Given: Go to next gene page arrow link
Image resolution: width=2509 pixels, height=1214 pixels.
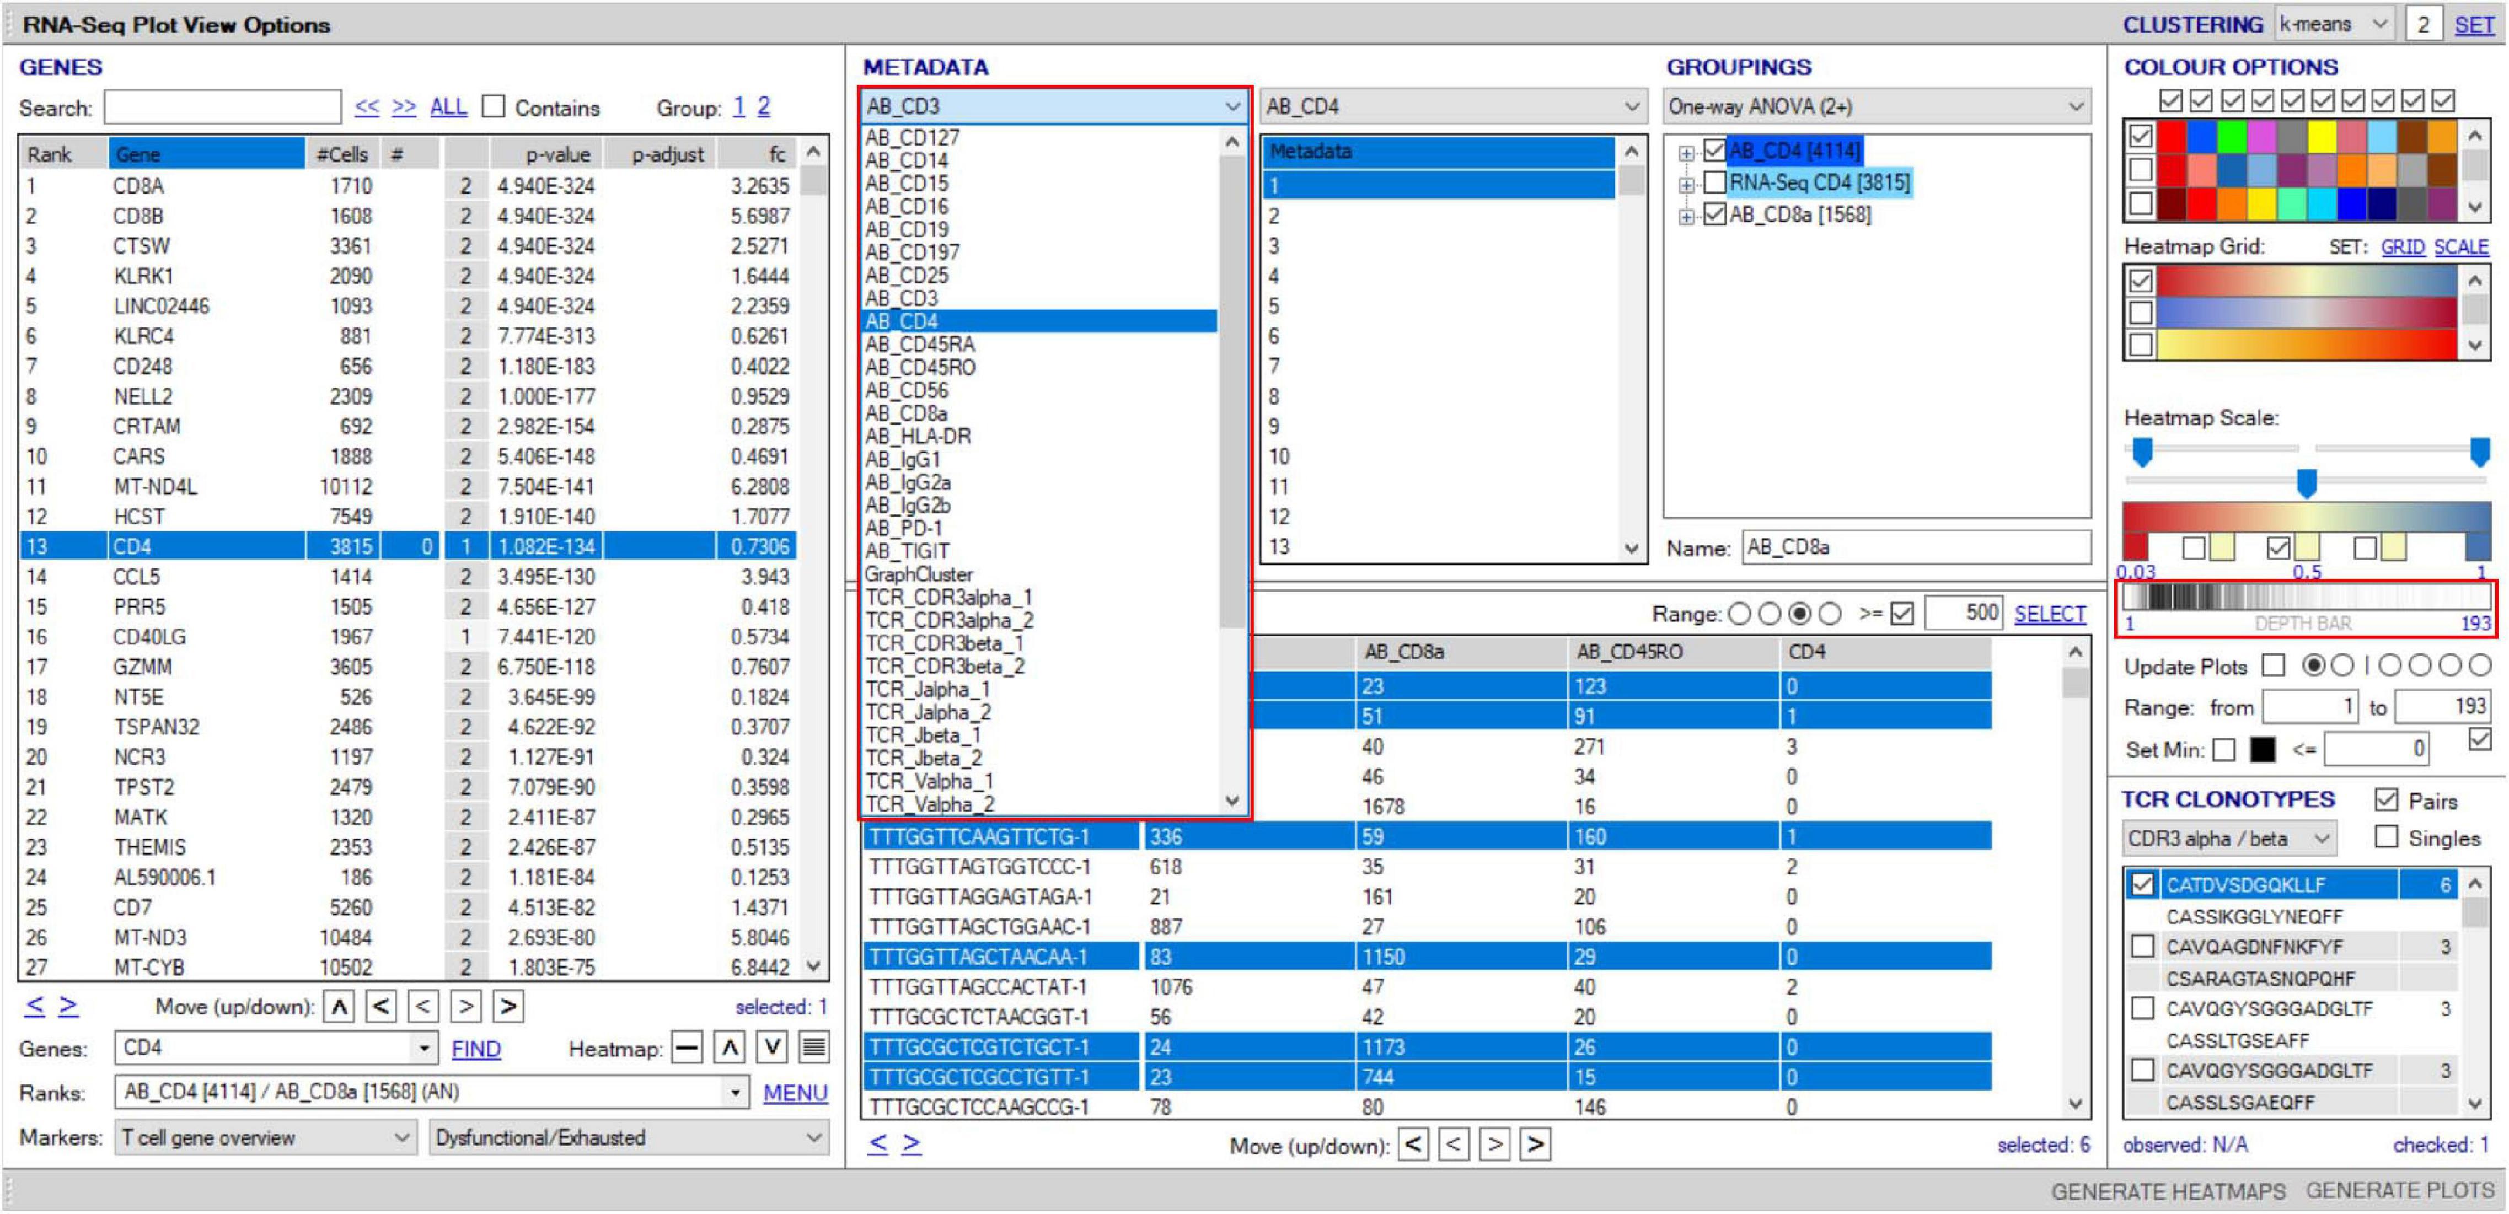Looking at the screenshot, I should [x=68, y=1006].
